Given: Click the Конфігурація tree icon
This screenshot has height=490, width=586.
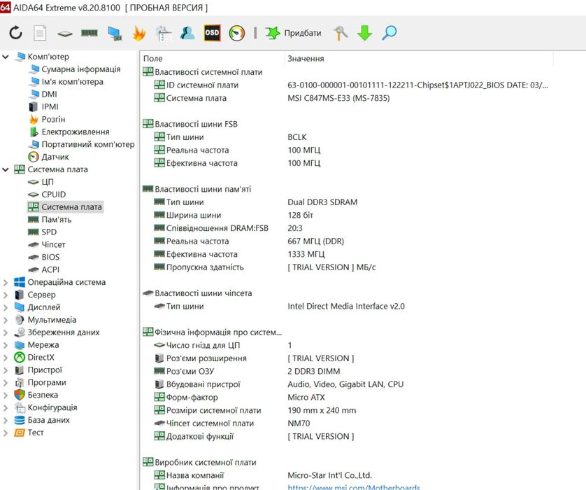Looking at the screenshot, I should pos(20,407).
